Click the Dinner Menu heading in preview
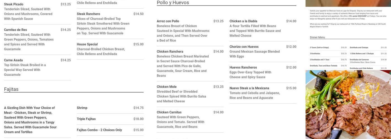Screen dimensions: 391x139 (318, 37)
